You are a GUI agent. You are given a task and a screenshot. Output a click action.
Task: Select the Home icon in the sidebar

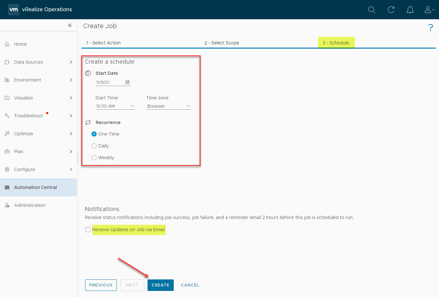7,44
